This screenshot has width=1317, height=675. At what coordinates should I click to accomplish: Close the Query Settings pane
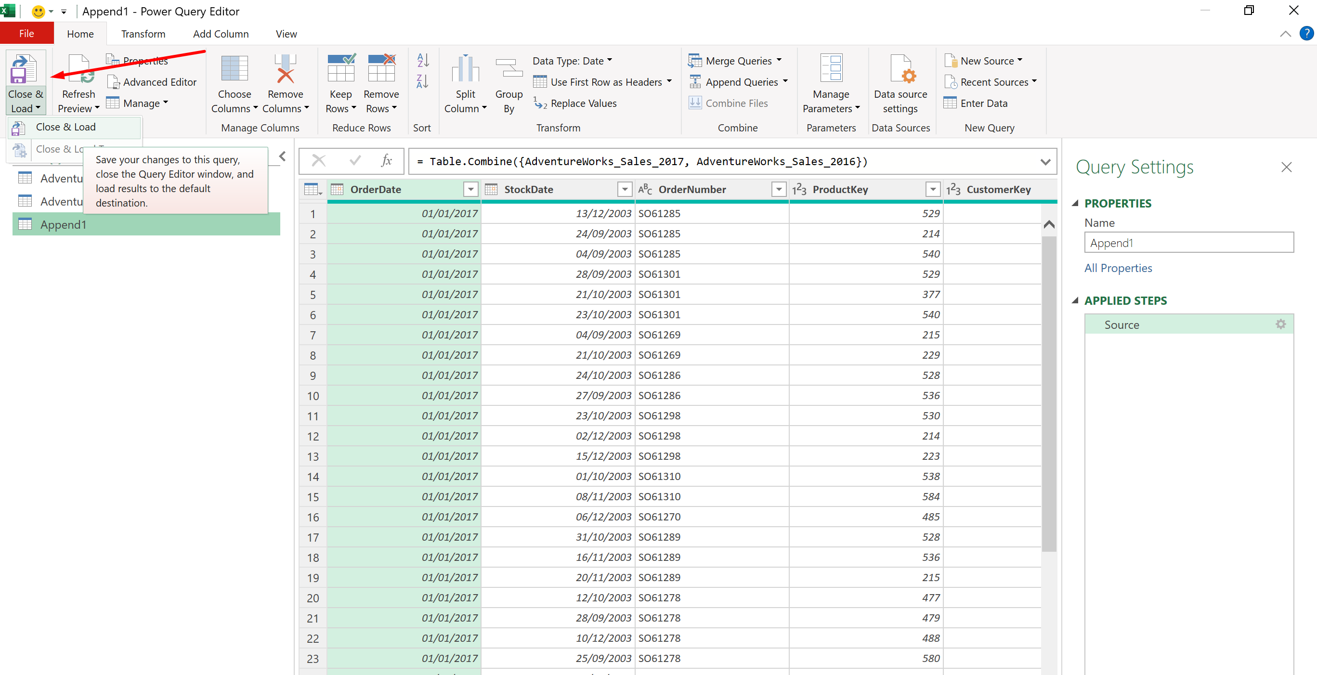1286,167
